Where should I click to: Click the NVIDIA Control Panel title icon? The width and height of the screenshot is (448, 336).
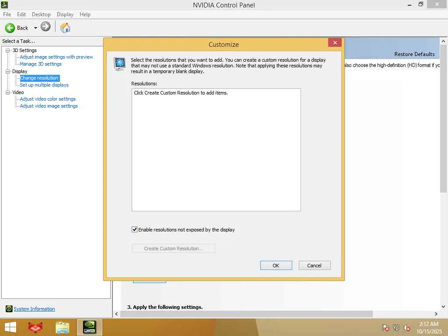[4, 4]
